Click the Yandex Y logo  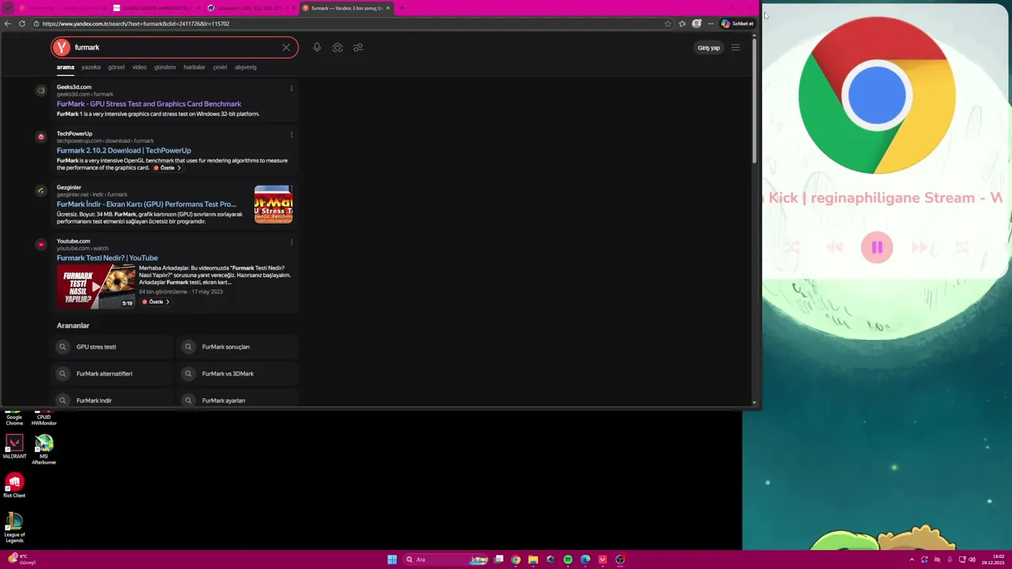point(62,47)
